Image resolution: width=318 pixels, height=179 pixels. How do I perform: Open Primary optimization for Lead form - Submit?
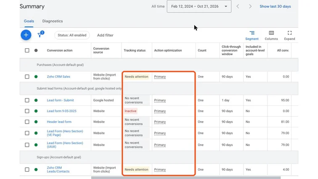[160, 100]
